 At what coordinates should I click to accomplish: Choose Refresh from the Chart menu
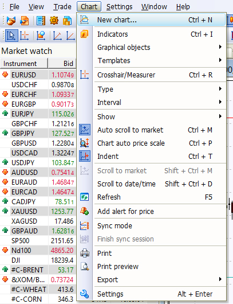(x=152, y=197)
